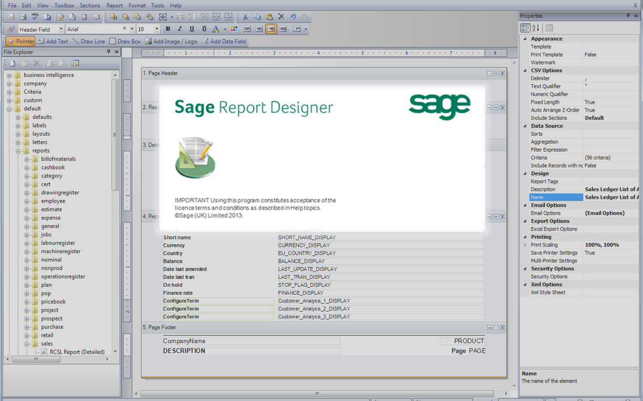Click New file icon in File Explorer

click(x=13, y=63)
